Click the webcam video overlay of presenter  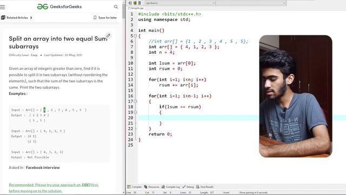(x=296, y=96)
